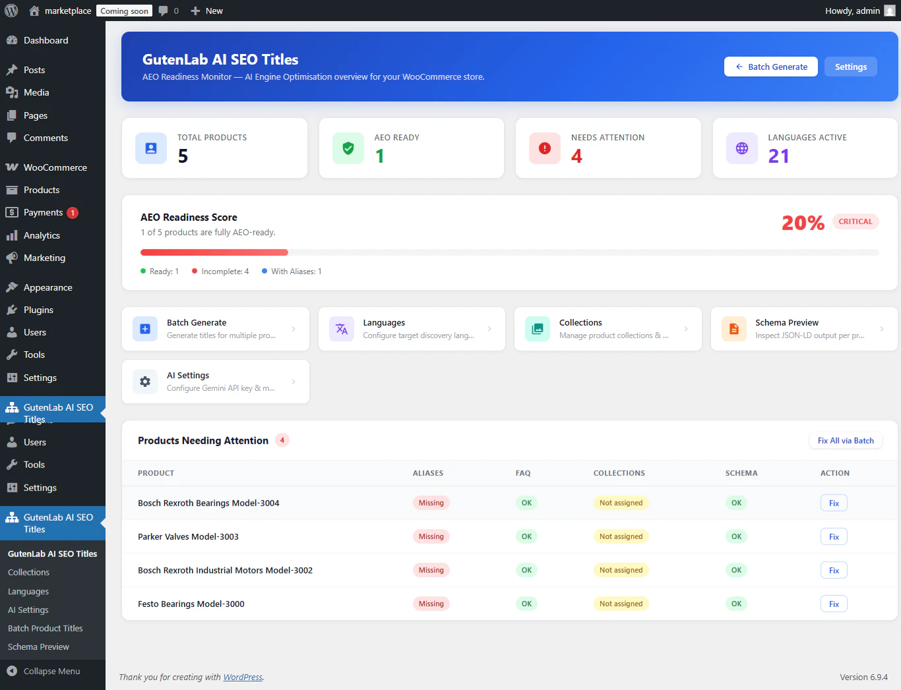
Task: Click the red Needs Attention alert icon
Action: point(544,148)
